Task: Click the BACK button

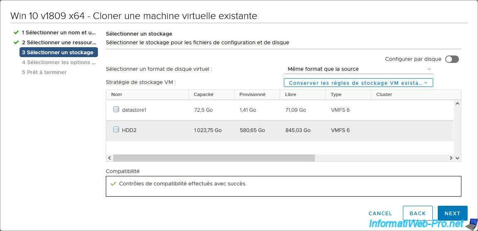Action: (x=418, y=213)
